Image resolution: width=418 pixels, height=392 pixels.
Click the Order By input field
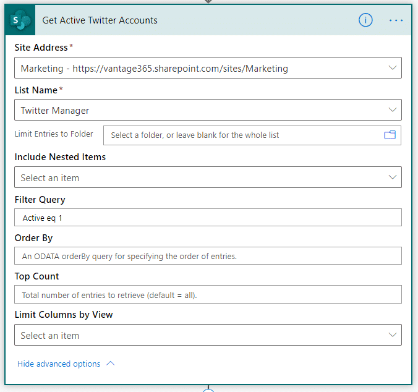coord(208,256)
